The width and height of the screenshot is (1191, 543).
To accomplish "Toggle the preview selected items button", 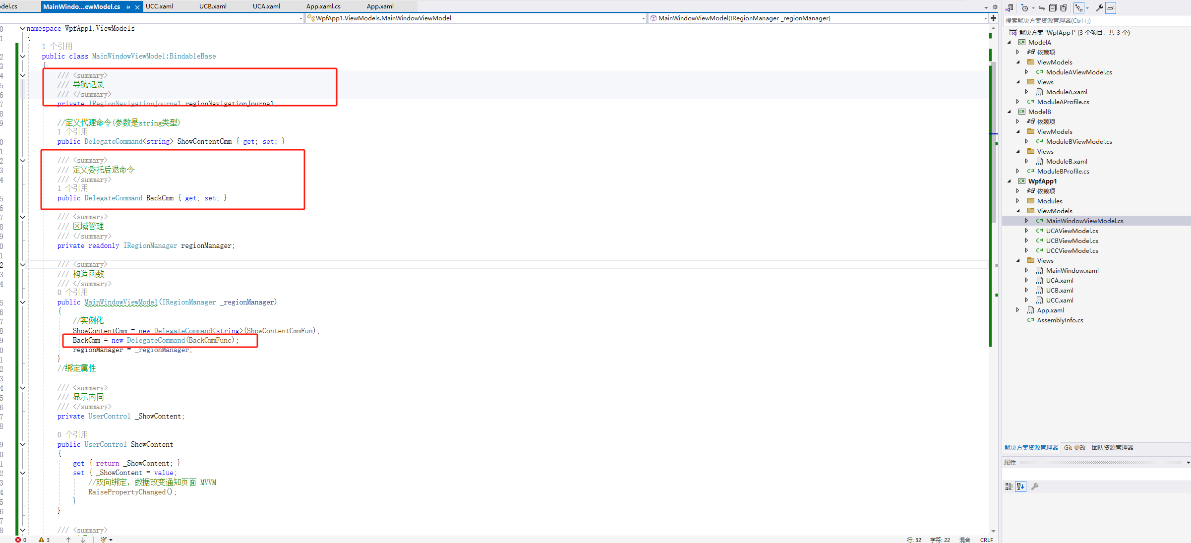I will pos(1111,8).
